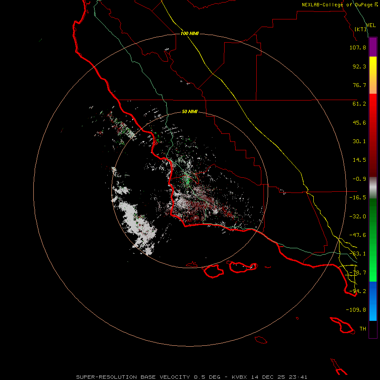Select the -63.1 velocity scale value

(358, 254)
